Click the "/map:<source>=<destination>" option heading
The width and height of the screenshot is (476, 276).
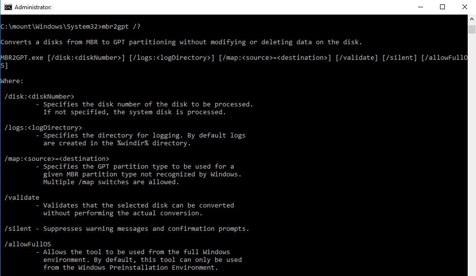[57, 159]
